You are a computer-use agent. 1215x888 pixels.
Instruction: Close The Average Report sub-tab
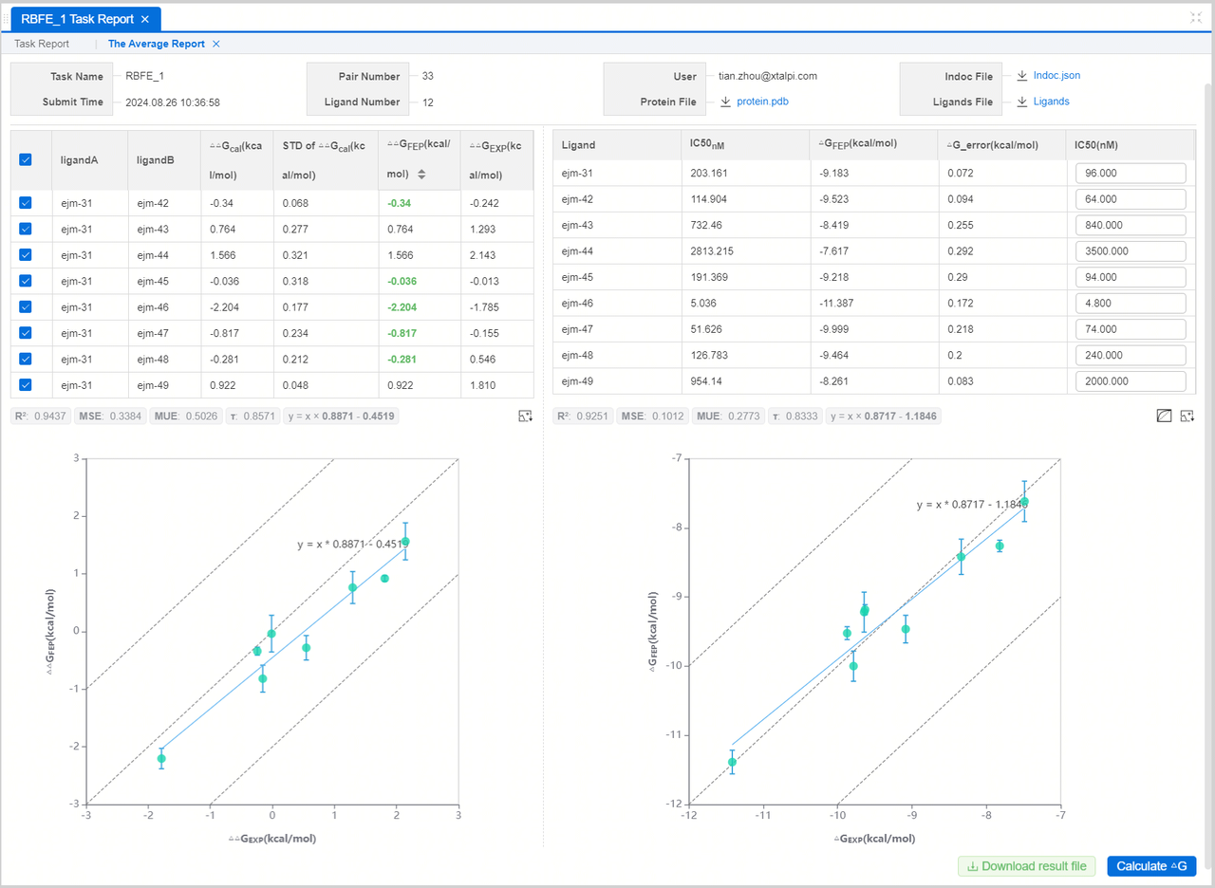pyautogui.click(x=216, y=44)
